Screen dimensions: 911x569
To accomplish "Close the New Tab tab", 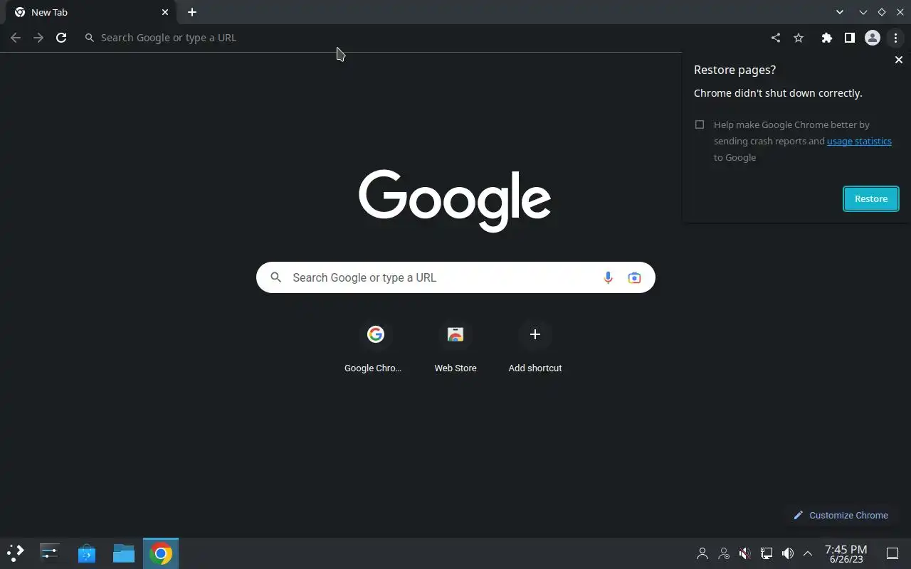I will pos(165,12).
